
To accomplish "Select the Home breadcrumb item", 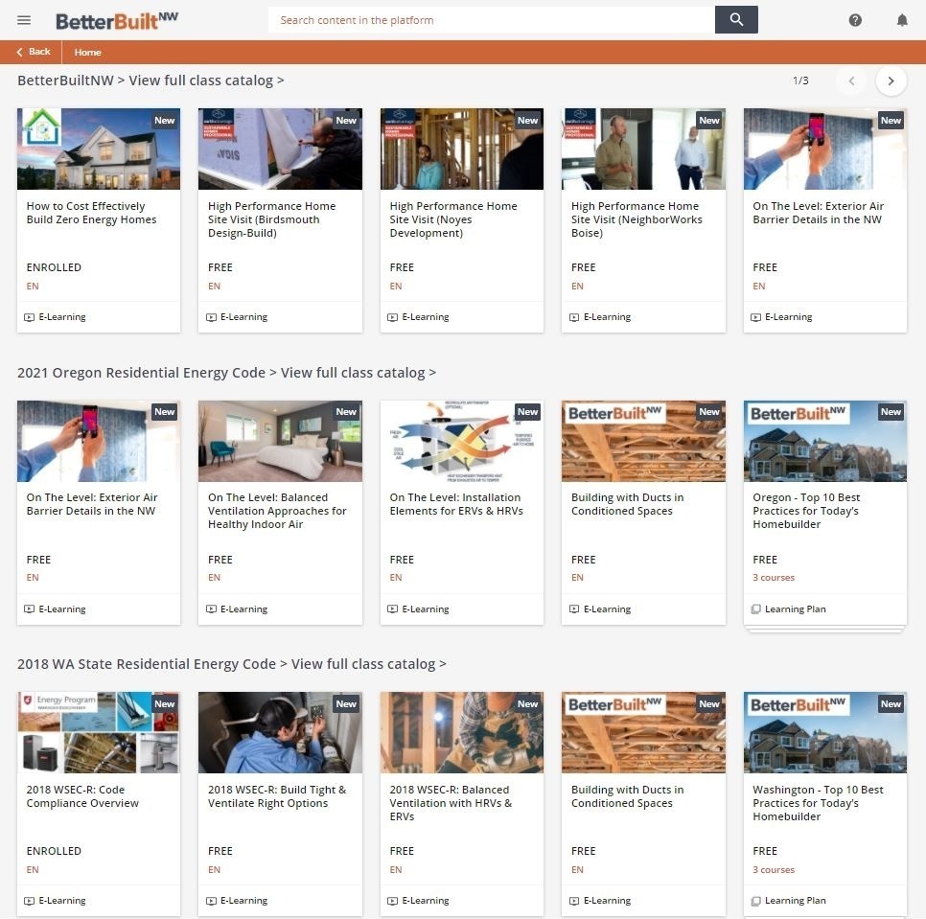I will (87, 52).
